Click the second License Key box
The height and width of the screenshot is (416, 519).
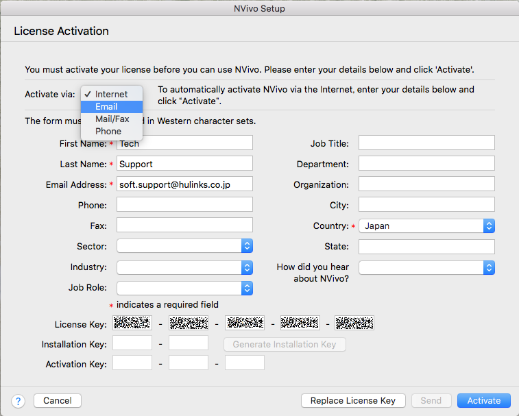[x=189, y=323]
